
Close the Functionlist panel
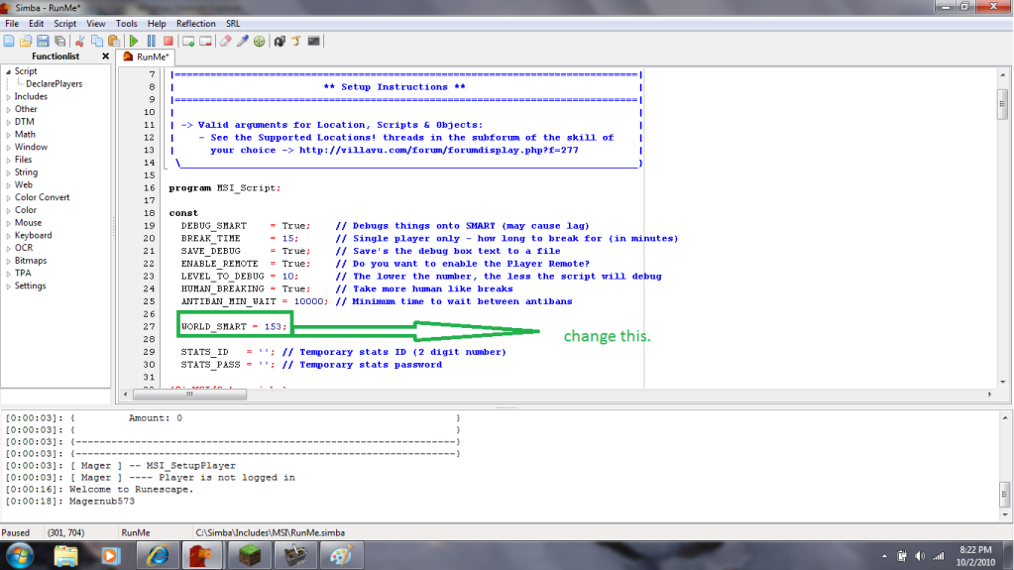coord(106,57)
